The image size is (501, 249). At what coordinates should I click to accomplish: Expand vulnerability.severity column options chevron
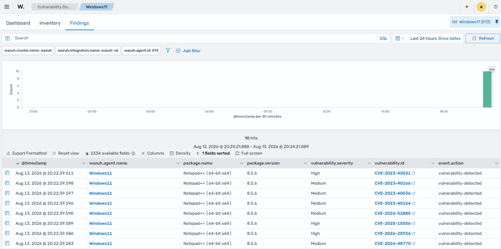click(x=369, y=163)
